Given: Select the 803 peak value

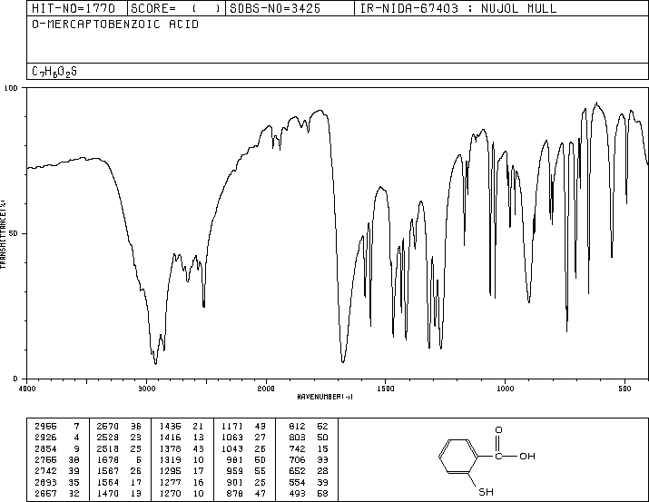Looking at the screenshot, I should (297, 438).
